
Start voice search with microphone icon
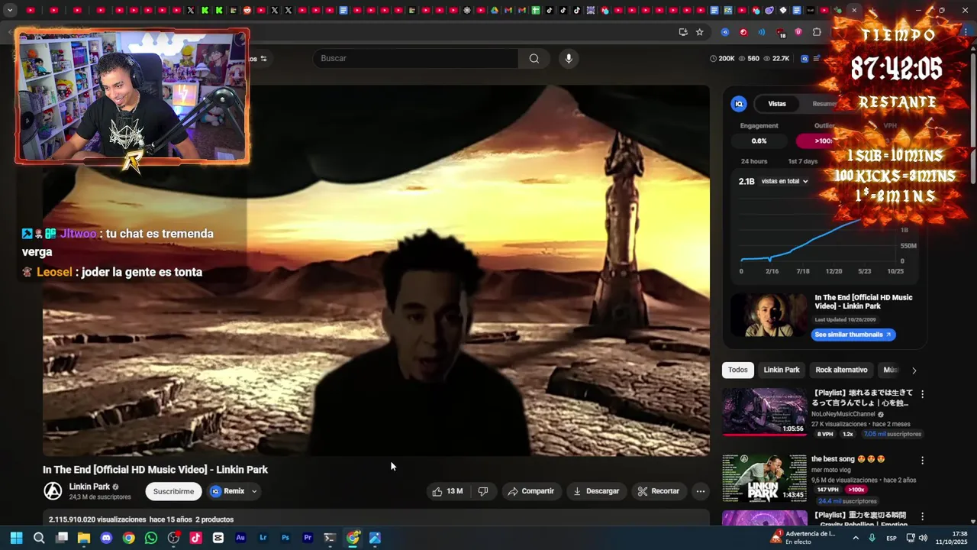pyautogui.click(x=568, y=58)
